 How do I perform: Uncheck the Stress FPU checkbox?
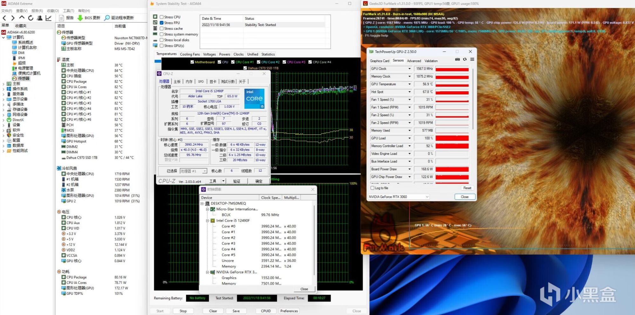point(162,23)
